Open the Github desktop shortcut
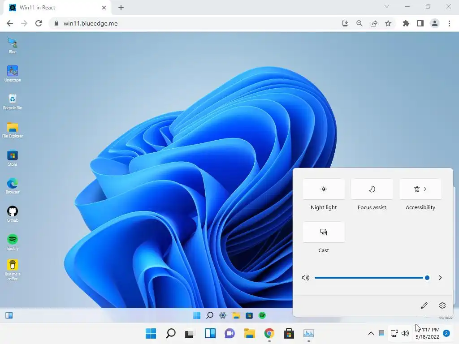The height and width of the screenshot is (344, 459). click(12, 214)
